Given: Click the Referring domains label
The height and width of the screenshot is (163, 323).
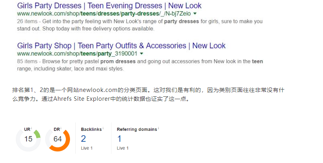Looking at the screenshot, I should (x=137, y=129).
